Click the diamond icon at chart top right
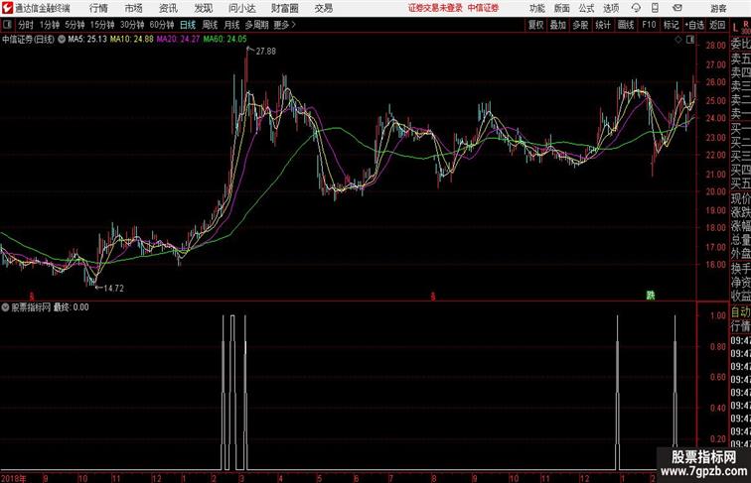The width and height of the screenshot is (751, 483). point(678,41)
